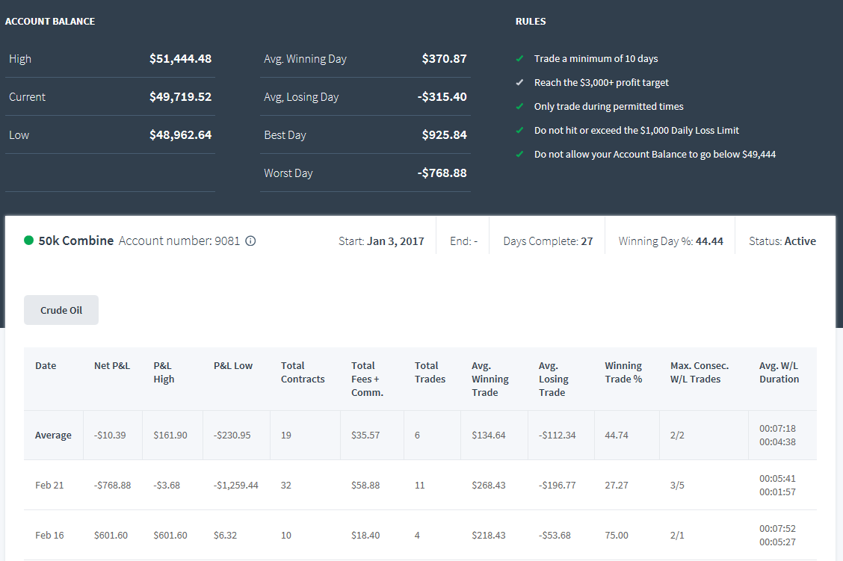Select the Crude Oil tab button
843x561 pixels.
61,310
